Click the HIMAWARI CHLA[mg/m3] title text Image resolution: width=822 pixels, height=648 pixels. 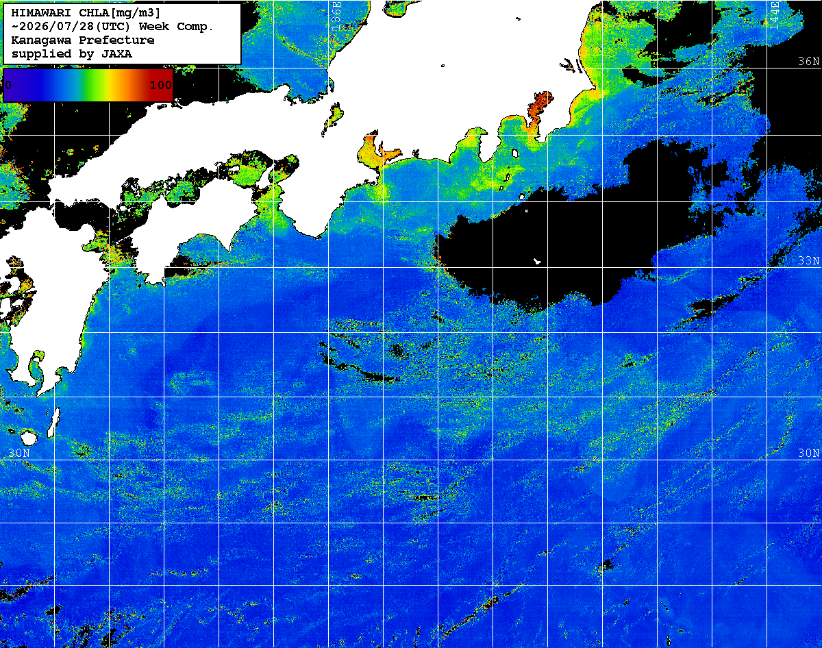point(86,12)
